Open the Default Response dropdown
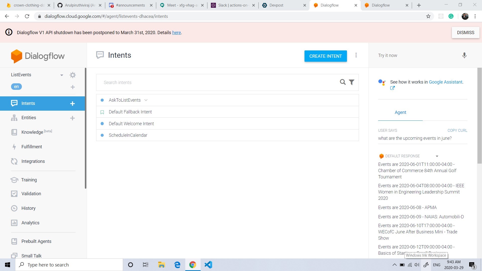The image size is (482, 271). pyautogui.click(x=437, y=156)
